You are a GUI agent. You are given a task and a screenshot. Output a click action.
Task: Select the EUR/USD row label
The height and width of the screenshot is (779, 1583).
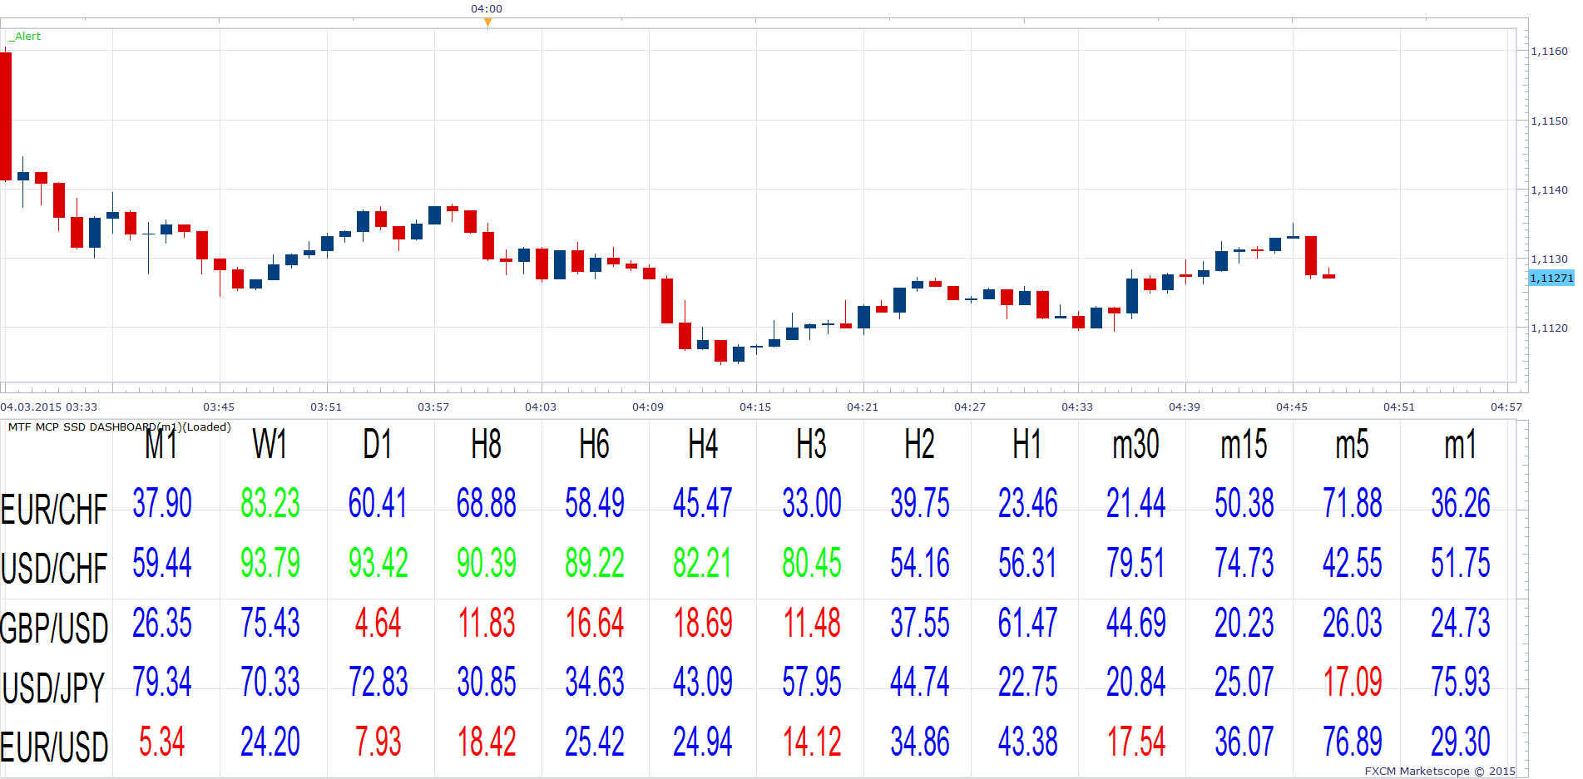click(x=54, y=747)
